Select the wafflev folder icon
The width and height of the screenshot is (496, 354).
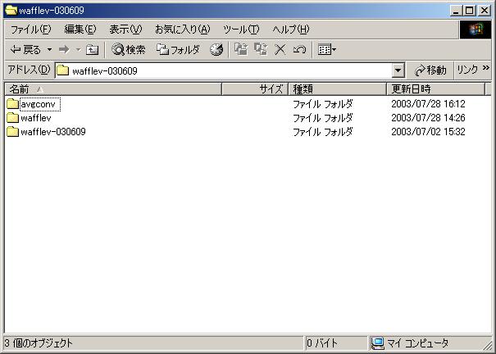12,117
